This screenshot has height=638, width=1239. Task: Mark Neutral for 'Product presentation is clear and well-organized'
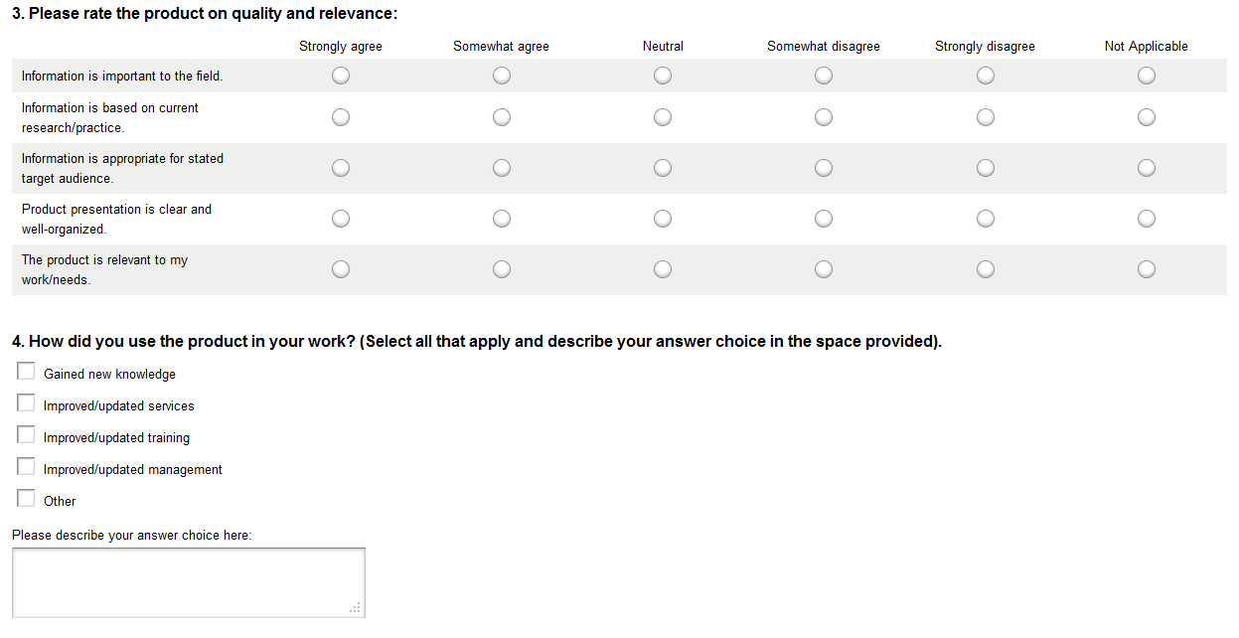coord(663,219)
